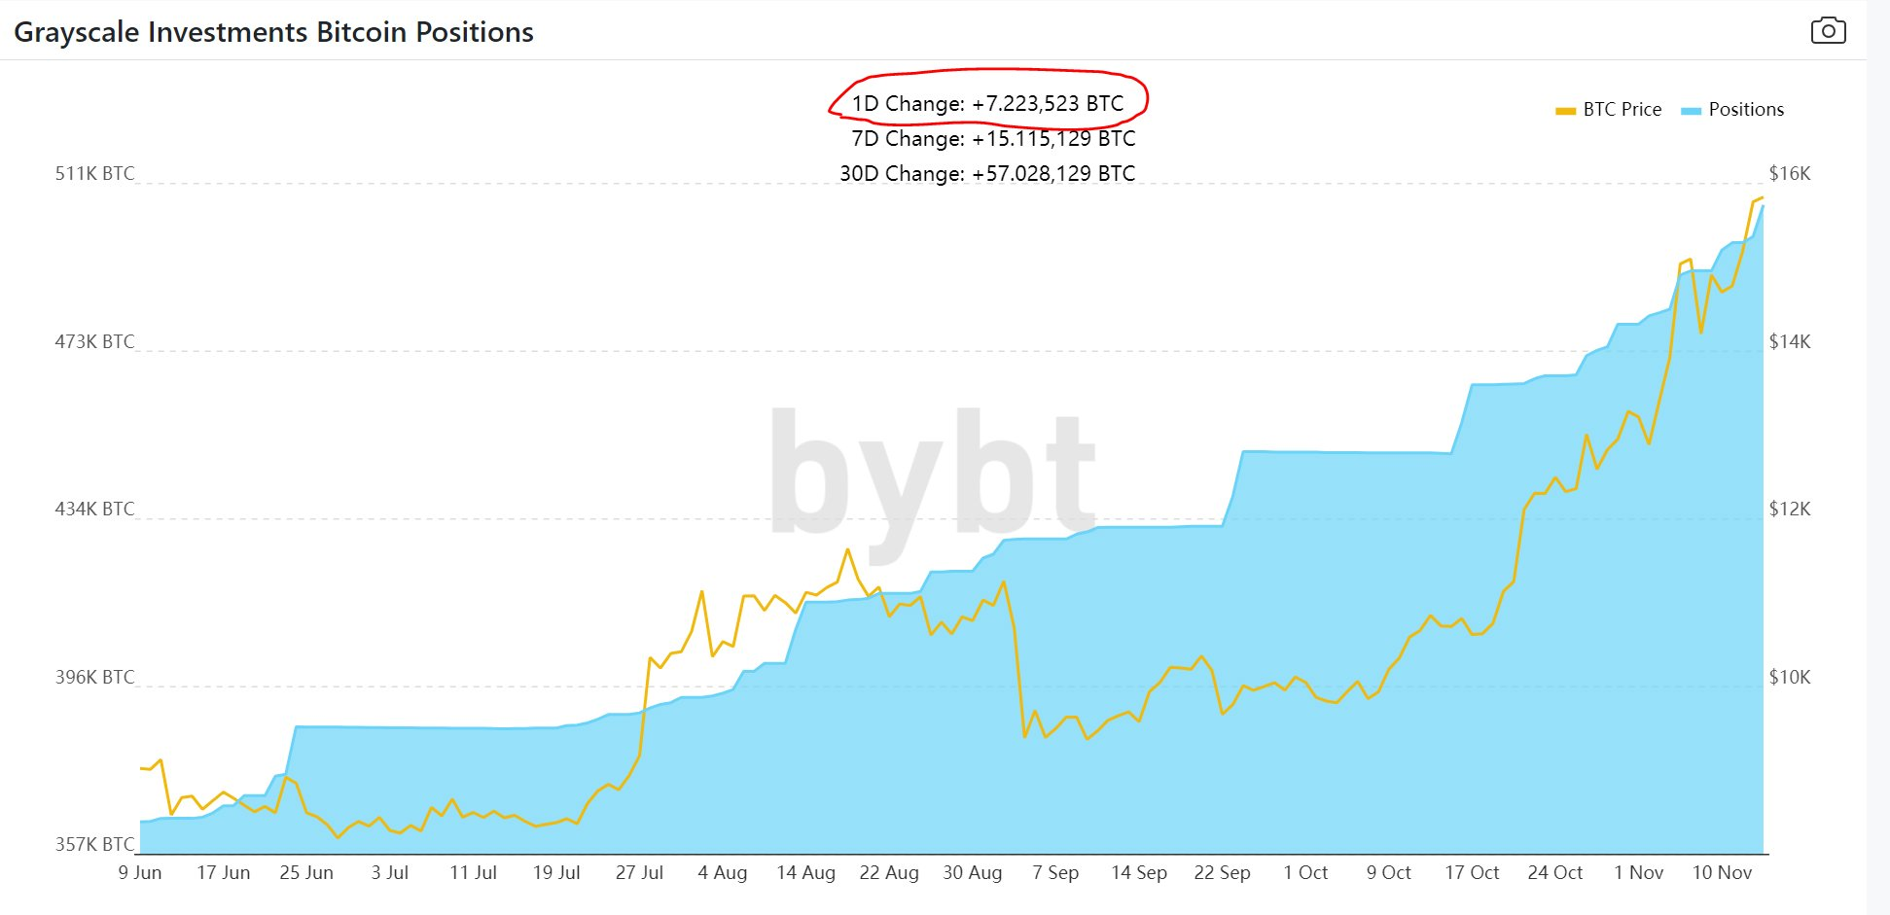Click the 14 Aug date label

pyautogui.click(x=806, y=872)
